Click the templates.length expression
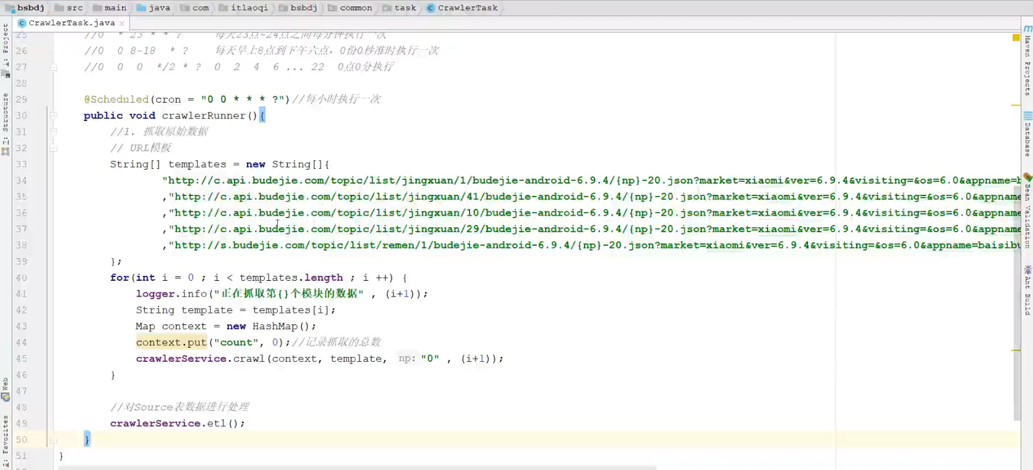The height and width of the screenshot is (470, 1033). point(291,278)
